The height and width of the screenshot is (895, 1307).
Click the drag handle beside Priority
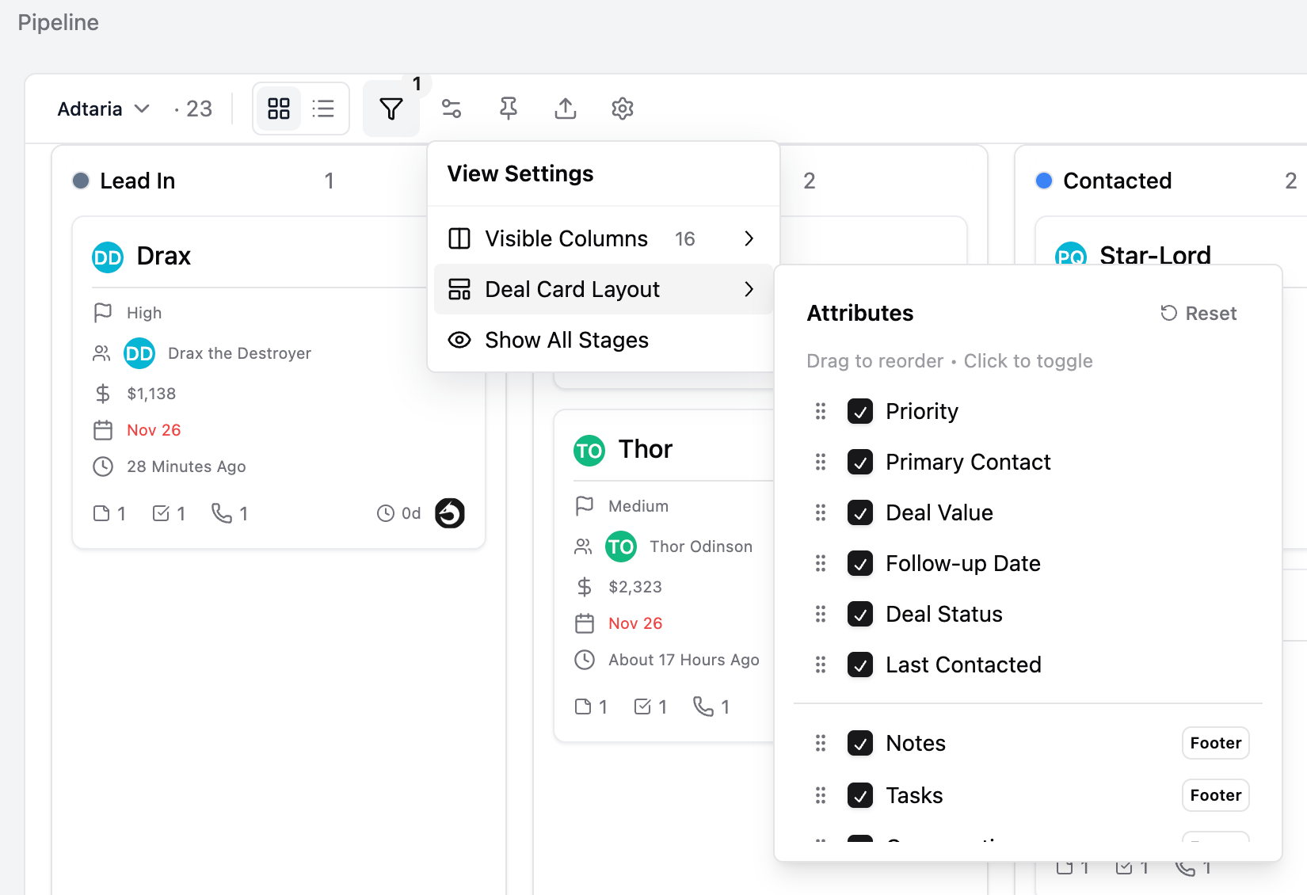(x=821, y=411)
